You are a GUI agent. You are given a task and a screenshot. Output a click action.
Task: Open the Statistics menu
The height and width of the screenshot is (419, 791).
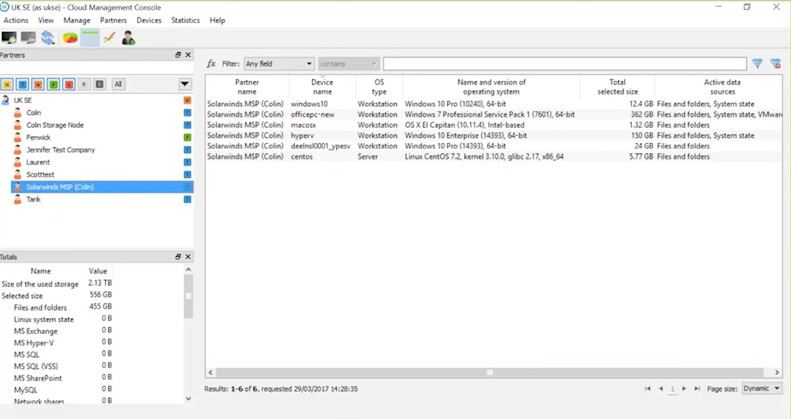185,21
